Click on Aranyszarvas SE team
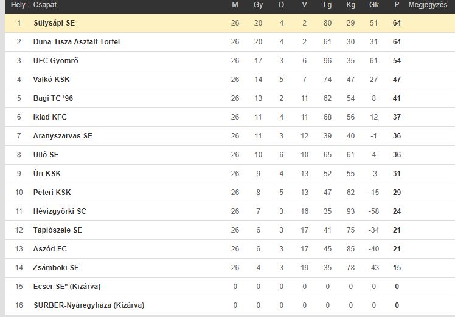This screenshot has width=455, height=317. (x=63, y=136)
